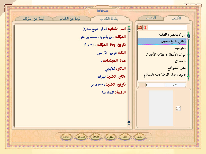Click the تاريخ وفاة المؤلف field label
This screenshot has height=154, width=206.
coord(111,45)
